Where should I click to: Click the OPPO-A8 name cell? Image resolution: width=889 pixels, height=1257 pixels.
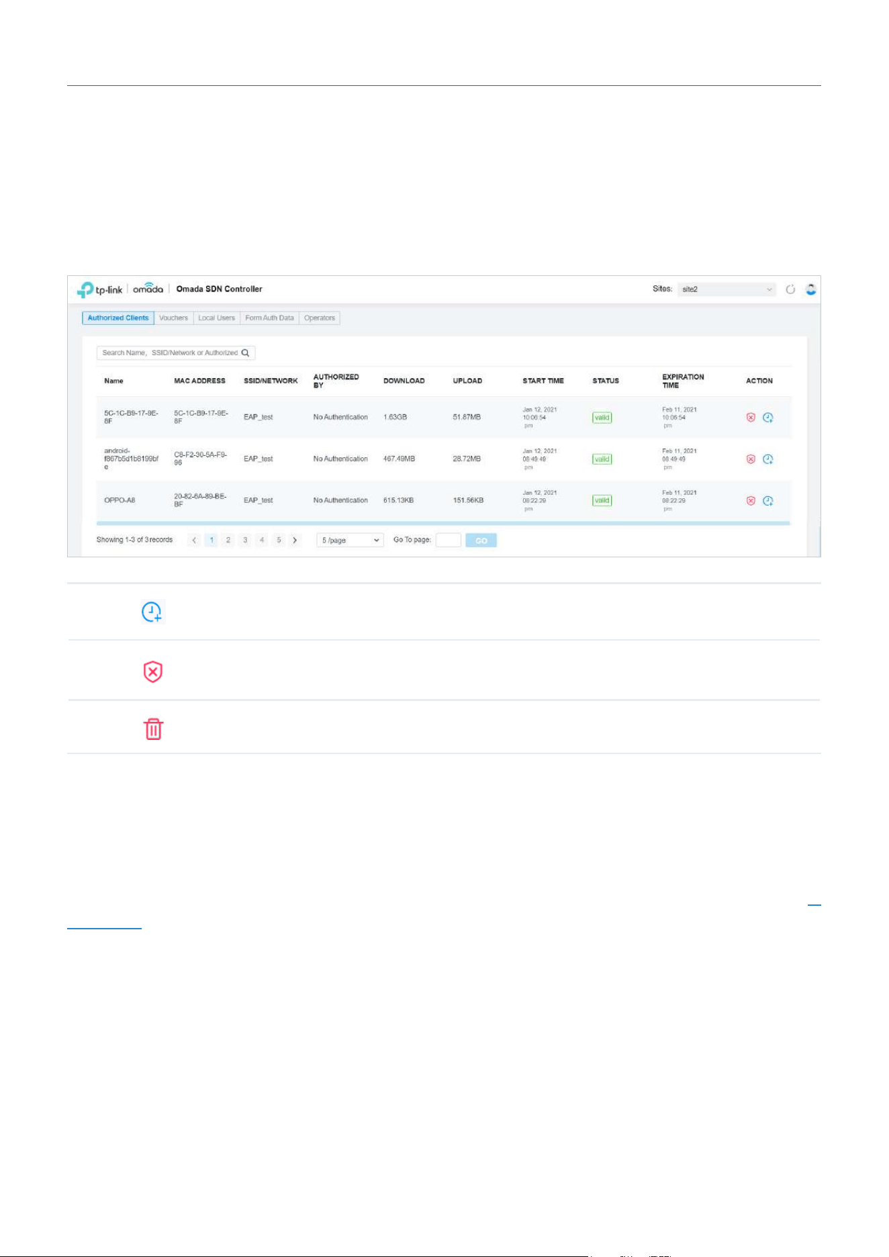[120, 500]
